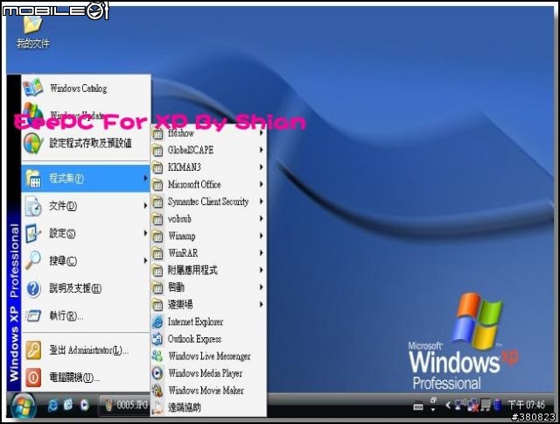Click the 搜尋 magnifying glass icon

click(33, 260)
